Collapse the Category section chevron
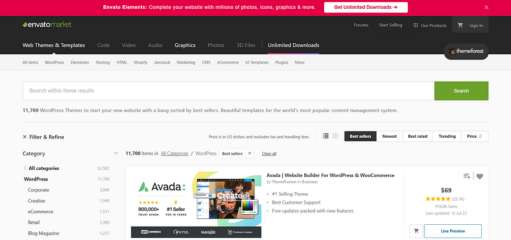The width and height of the screenshot is (511, 240). (116, 153)
